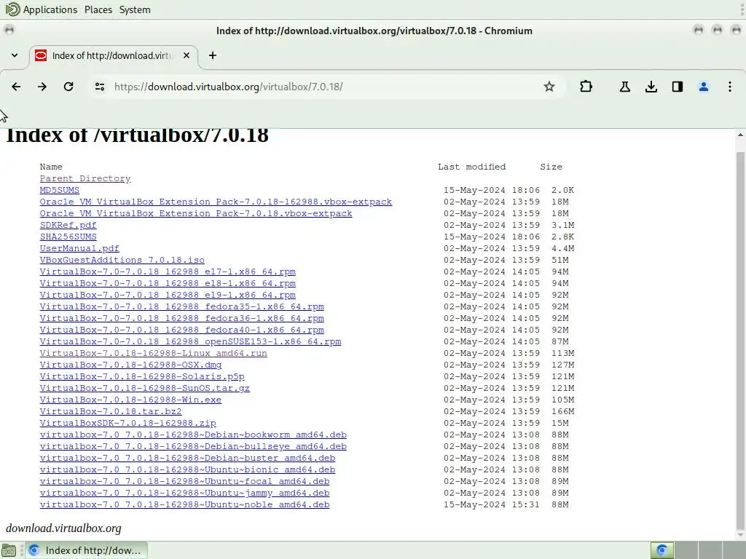Open the Chromium three-dot menu
This screenshot has width=746, height=559.
point(730,87)
